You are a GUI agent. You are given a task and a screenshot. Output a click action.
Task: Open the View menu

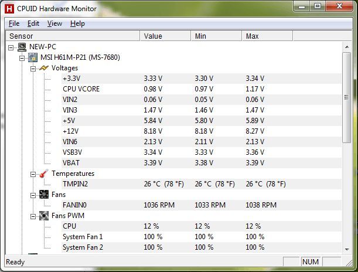54,23
